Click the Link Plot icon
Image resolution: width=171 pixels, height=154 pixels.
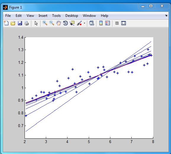click(x=92, y=23)
